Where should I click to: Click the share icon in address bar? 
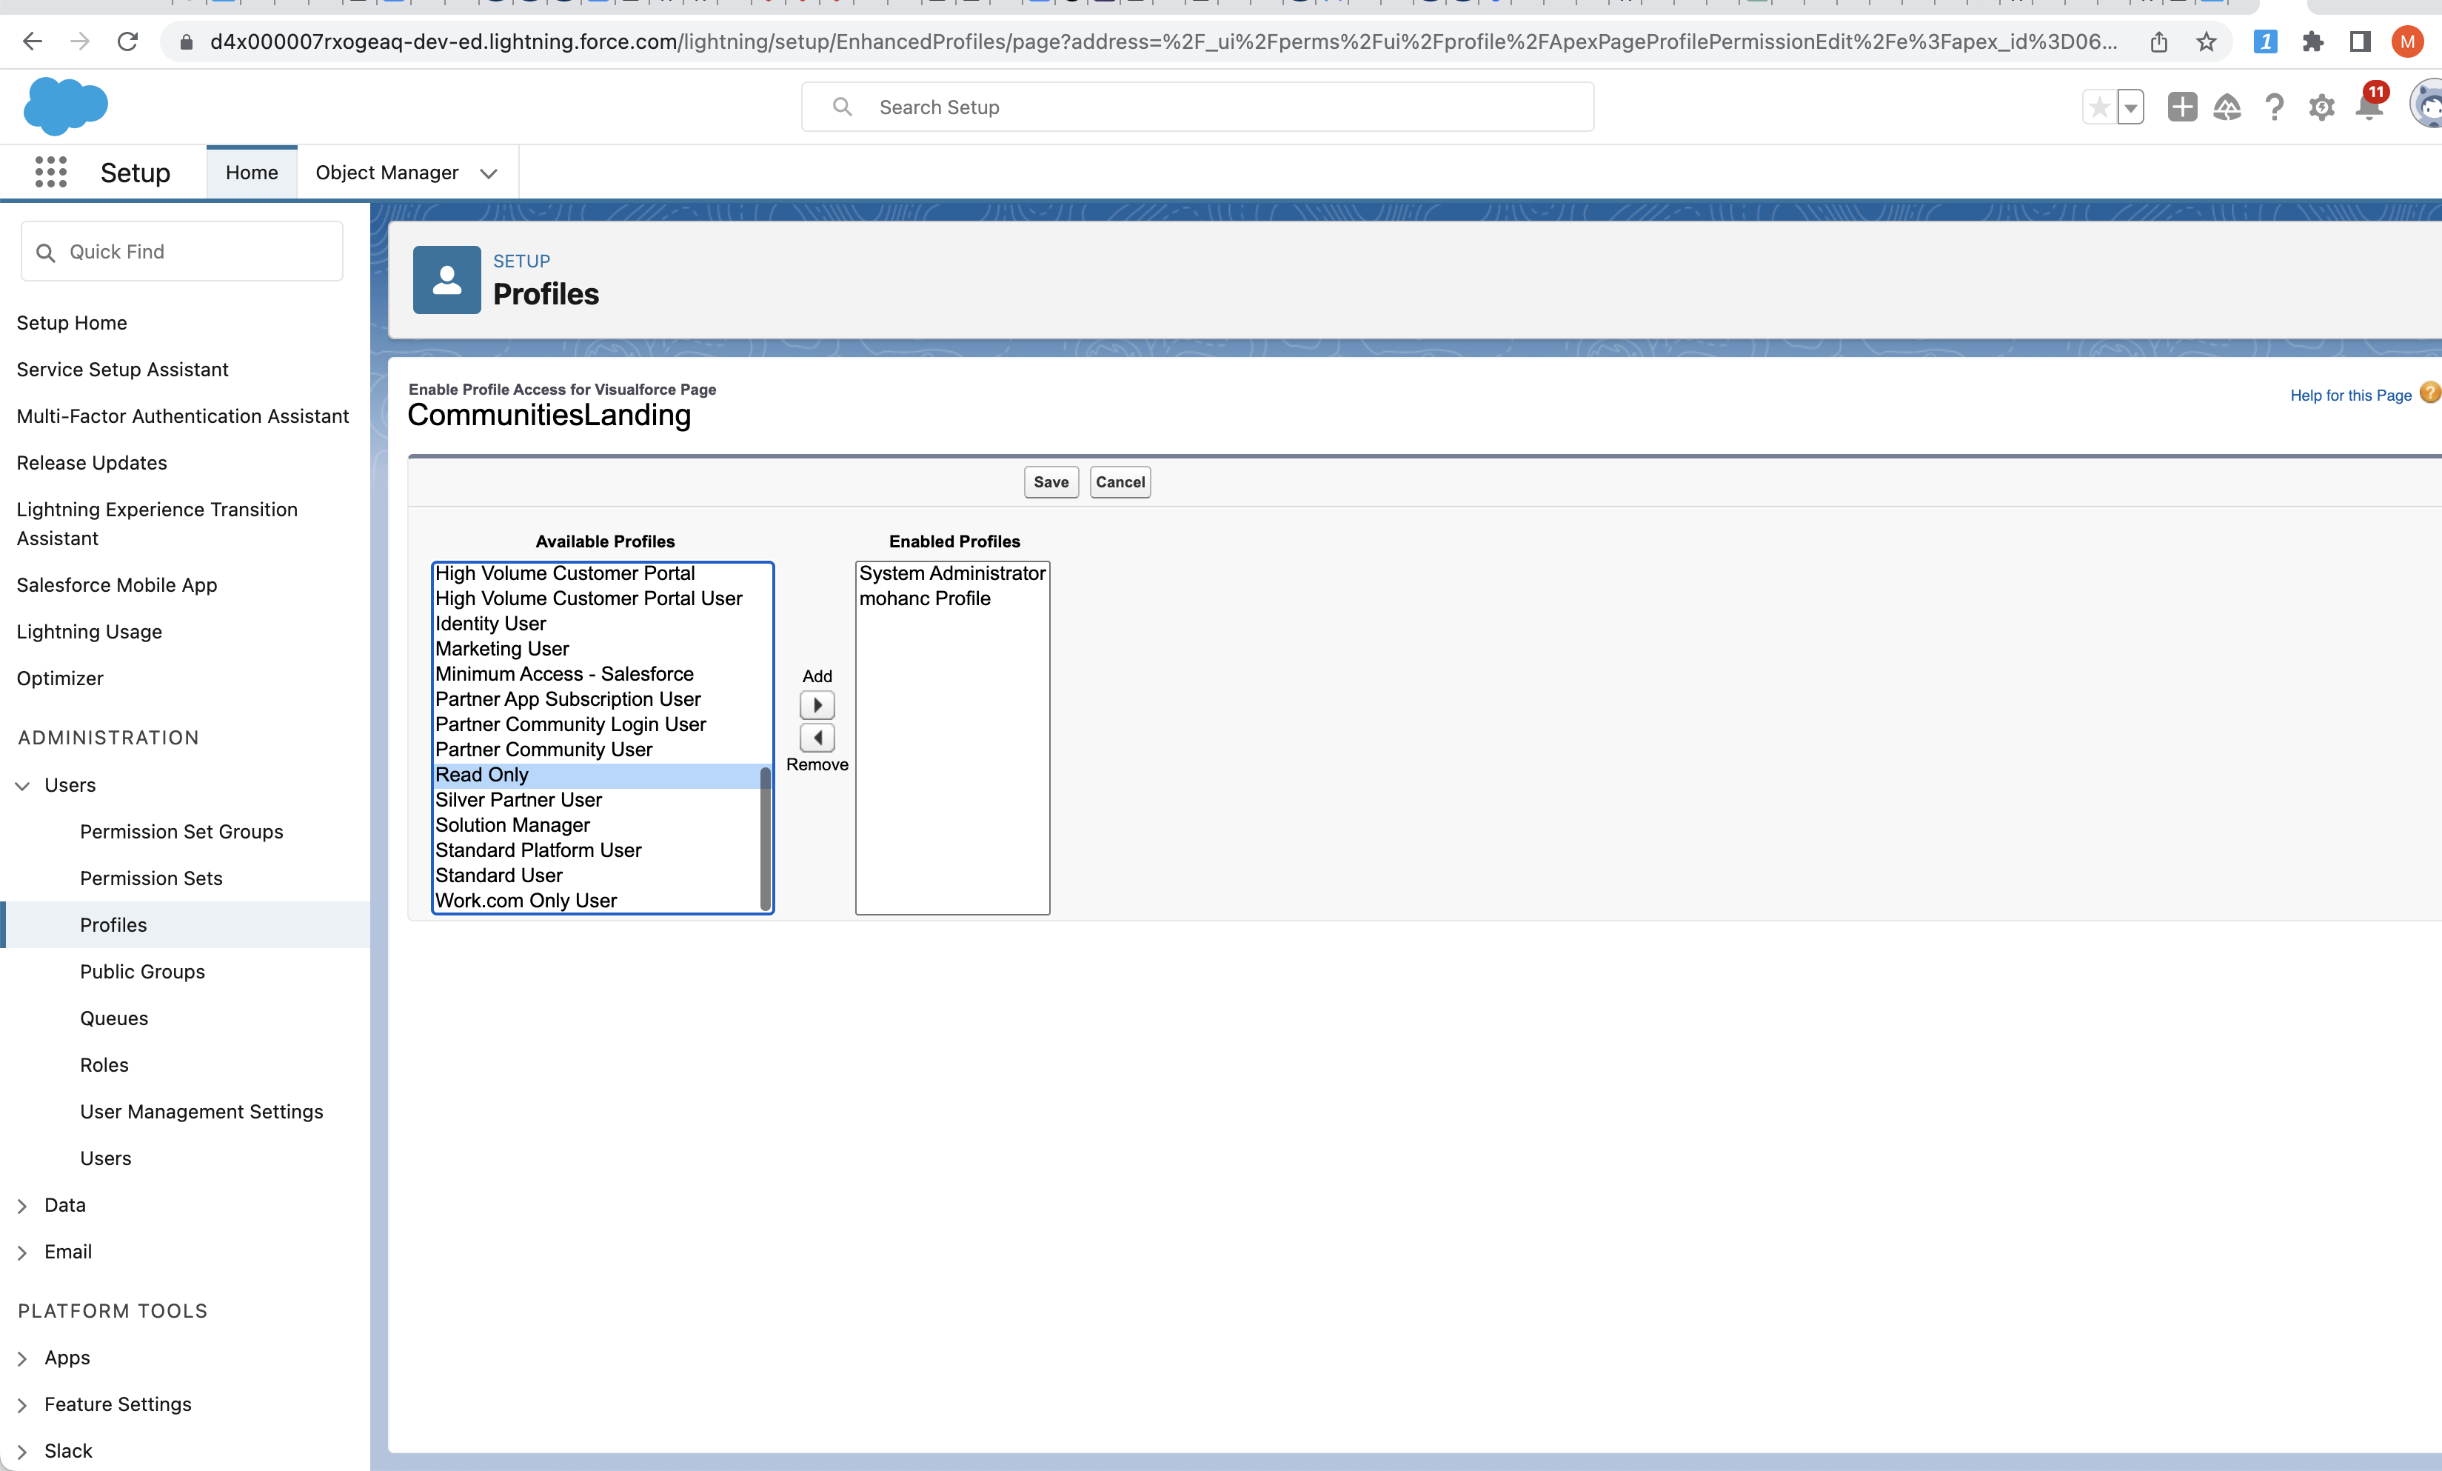2158,41
